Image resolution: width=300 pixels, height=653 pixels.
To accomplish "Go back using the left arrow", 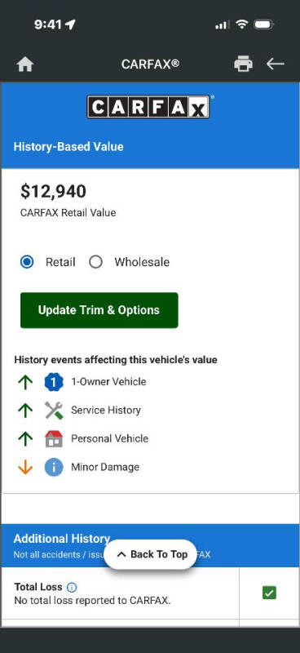I will point(276,64).
